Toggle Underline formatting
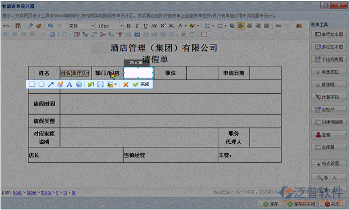349x210 pixels. click(x=146, y=26)
